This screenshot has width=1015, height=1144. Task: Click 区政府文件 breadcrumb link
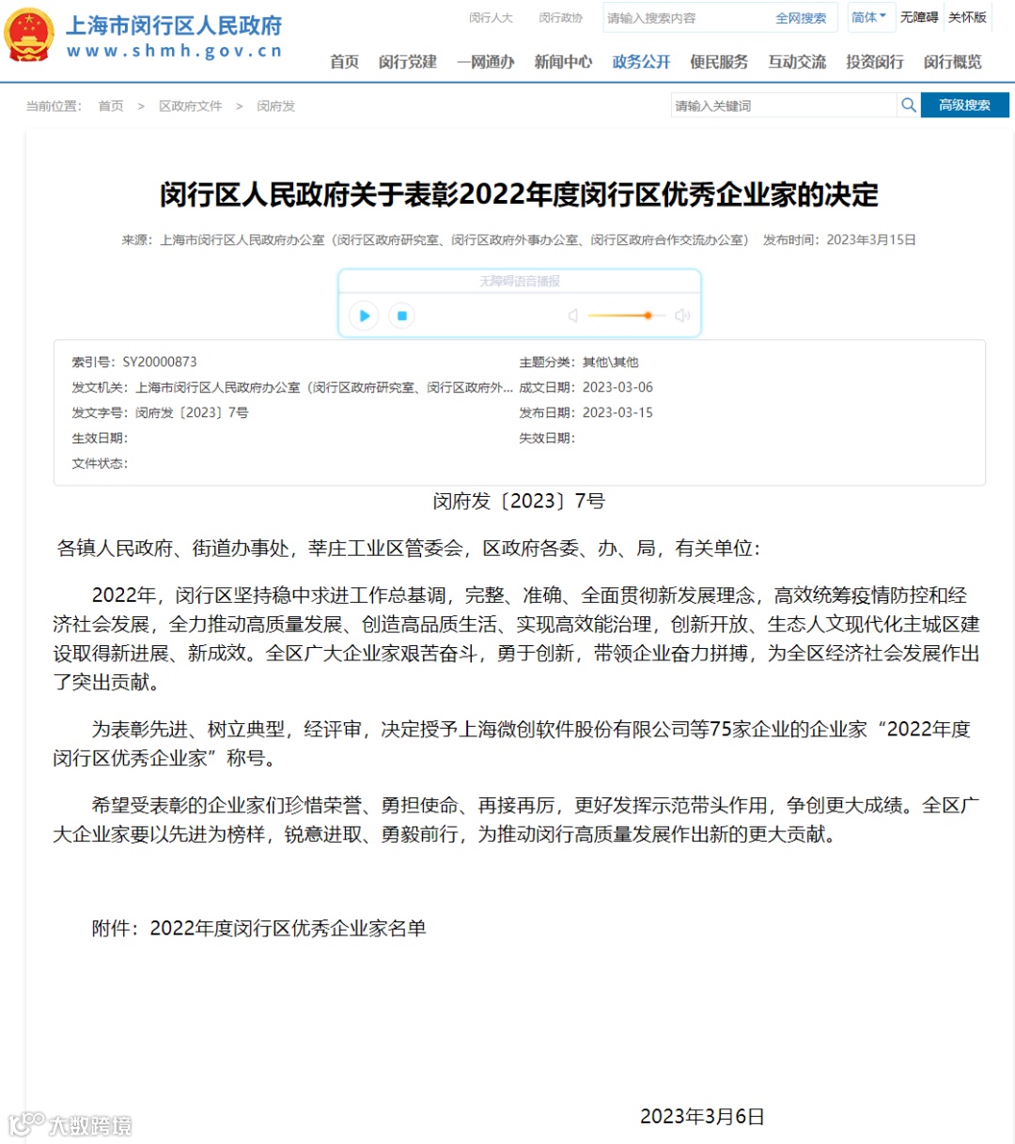coord(191,106)
